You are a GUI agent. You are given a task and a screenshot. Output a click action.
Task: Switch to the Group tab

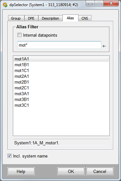coord(16,18)
